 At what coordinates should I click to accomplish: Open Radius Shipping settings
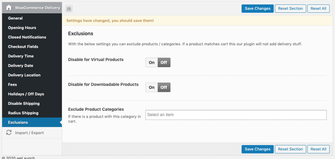pos(23,113)
